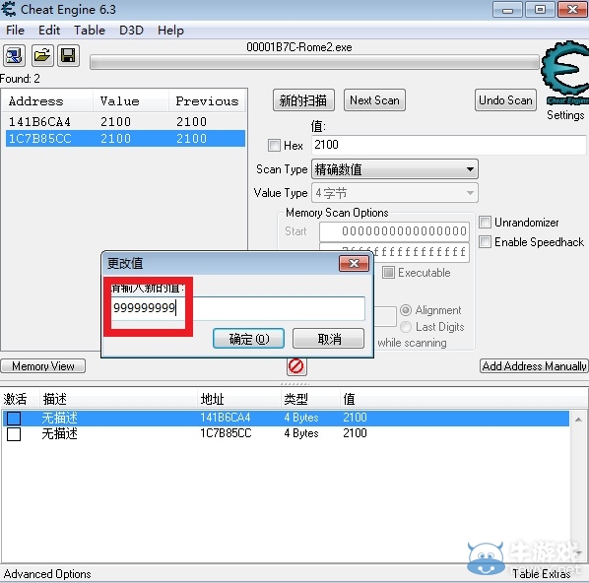This screenshot has width=589, height=583.
Task: Click the 值 column header in table
Action: tap(464, 399)
